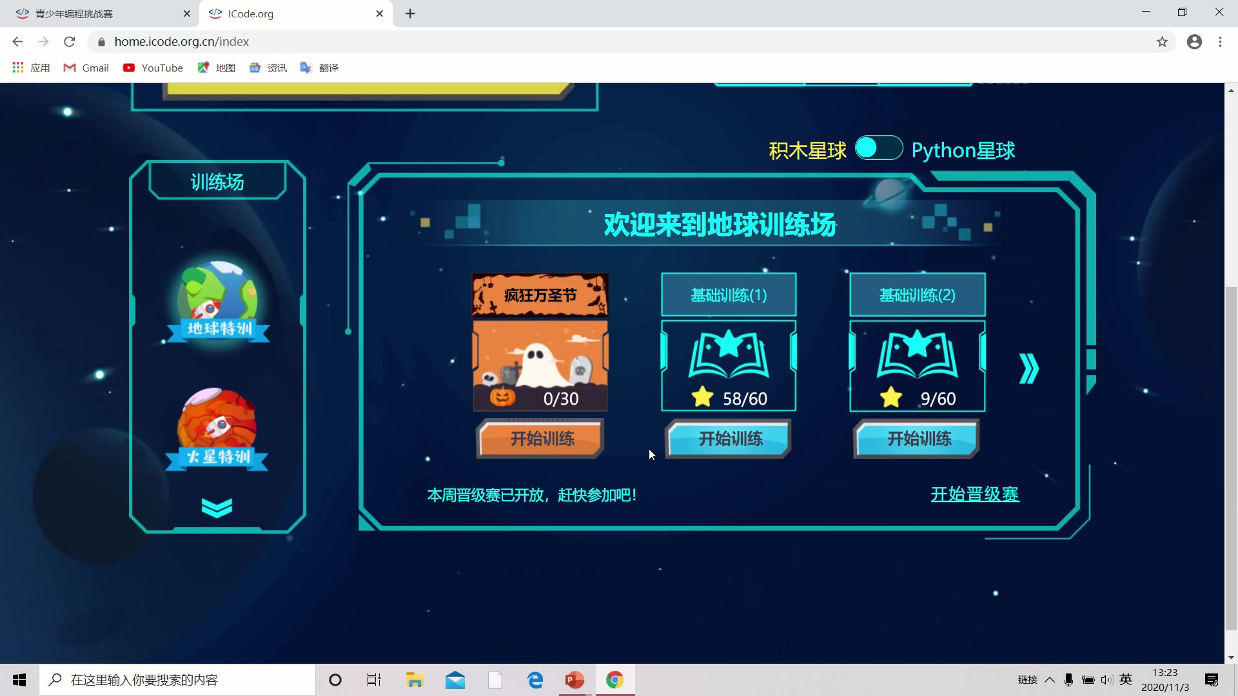The width and height of the screenshot is (1238, 696).
Task: Open the YouTube bookmark
Action: point(153,68)
